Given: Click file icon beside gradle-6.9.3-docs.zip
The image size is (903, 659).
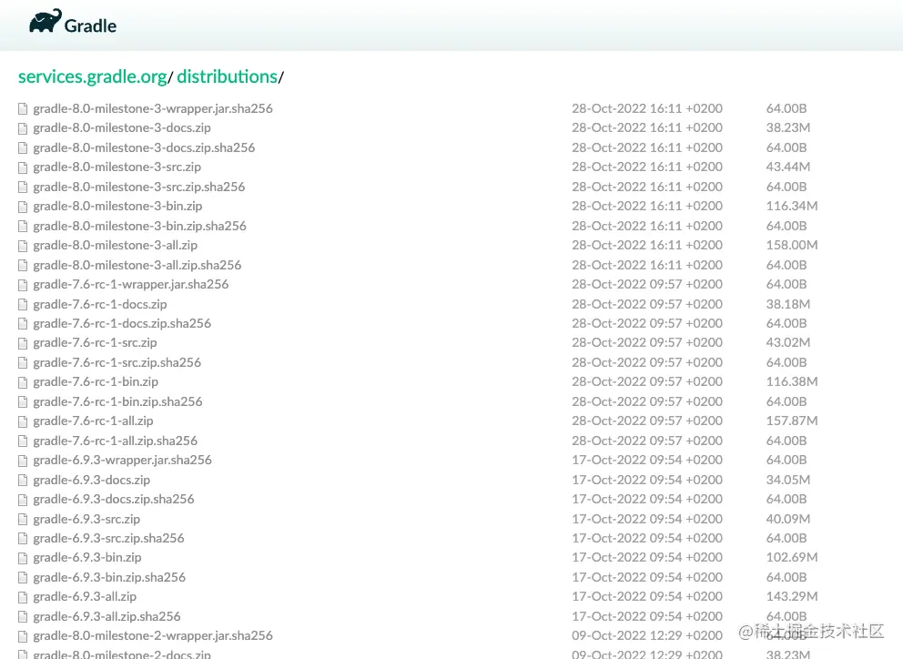Looking at the screenshot, I should click(x=23, y=481).
